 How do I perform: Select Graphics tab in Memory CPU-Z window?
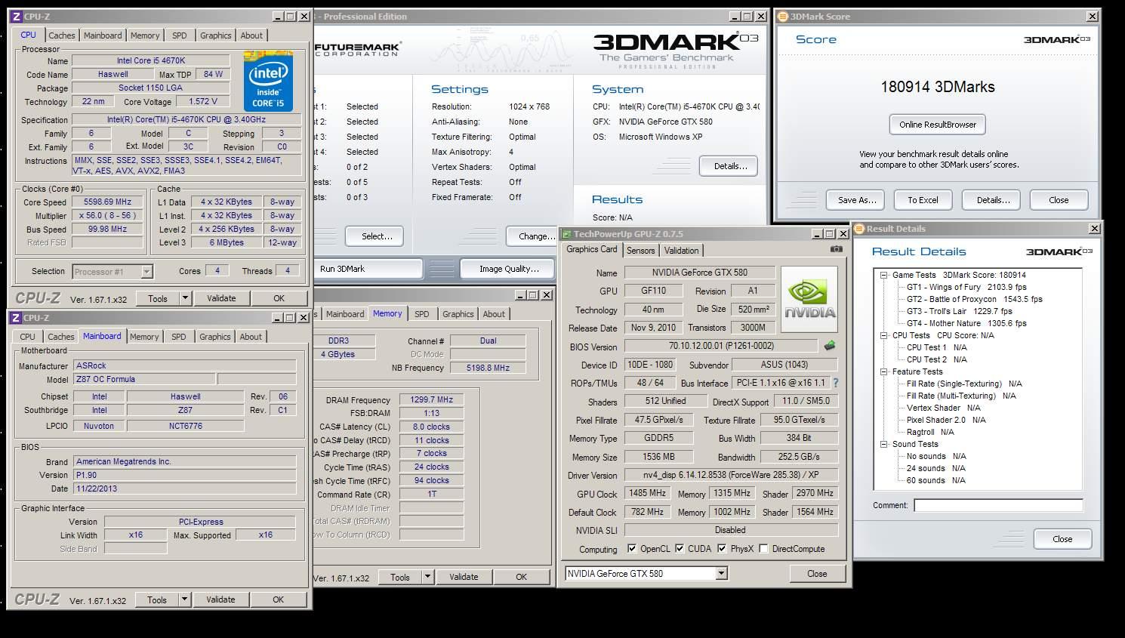[458, 314]
